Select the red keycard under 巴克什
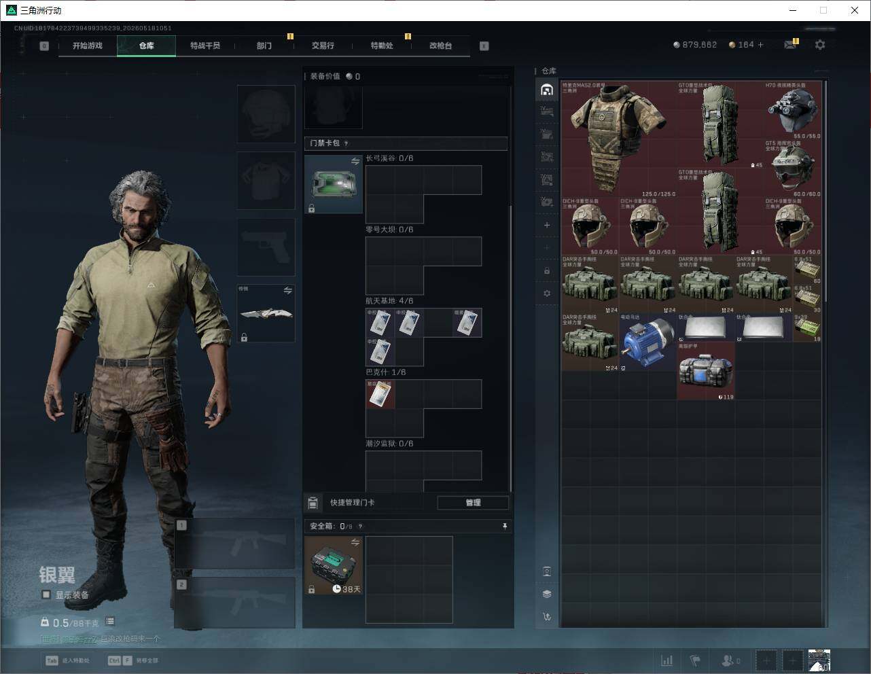 [380, 394]
